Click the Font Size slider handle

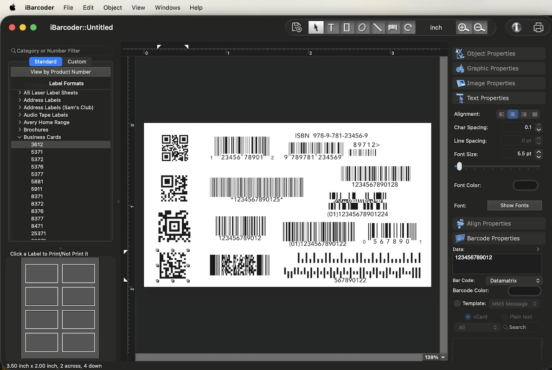tap(459, 166)
